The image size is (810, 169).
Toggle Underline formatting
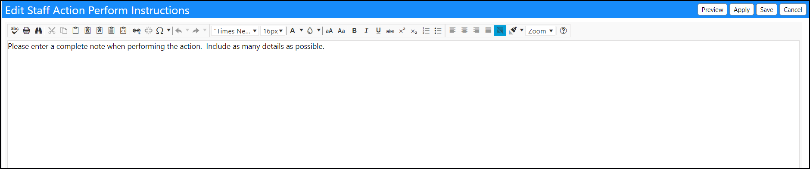pyautogui.click(x=378, y=30)
